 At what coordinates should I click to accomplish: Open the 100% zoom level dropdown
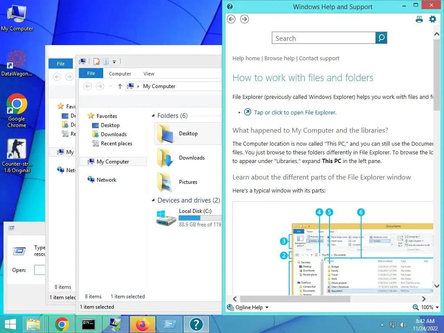tap(437, 307)
